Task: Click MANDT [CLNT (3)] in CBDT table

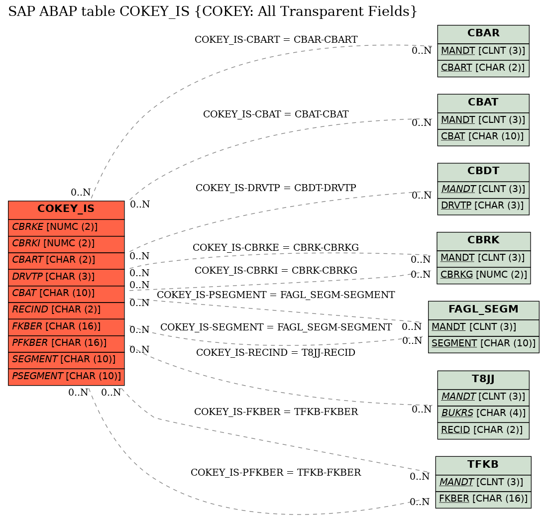Action: click(483, 190)
